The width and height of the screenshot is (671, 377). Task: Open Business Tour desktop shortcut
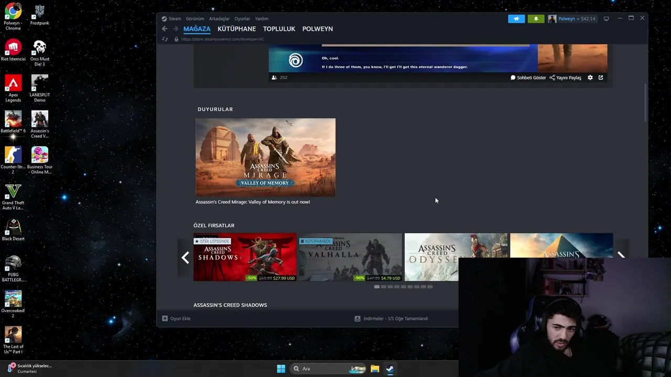[40, 161]
